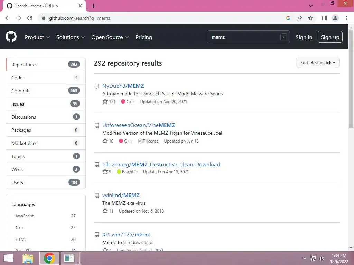The width and height of the screenshot is (354, 265).
Task: Select Repositories filter in sidebar
Action: pos(46,65)
